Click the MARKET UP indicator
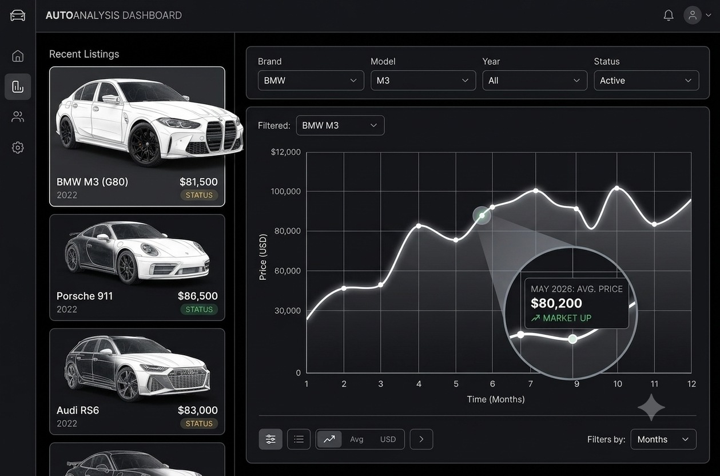The height and width of the screenshot is (476, 720). coord(561,318)
